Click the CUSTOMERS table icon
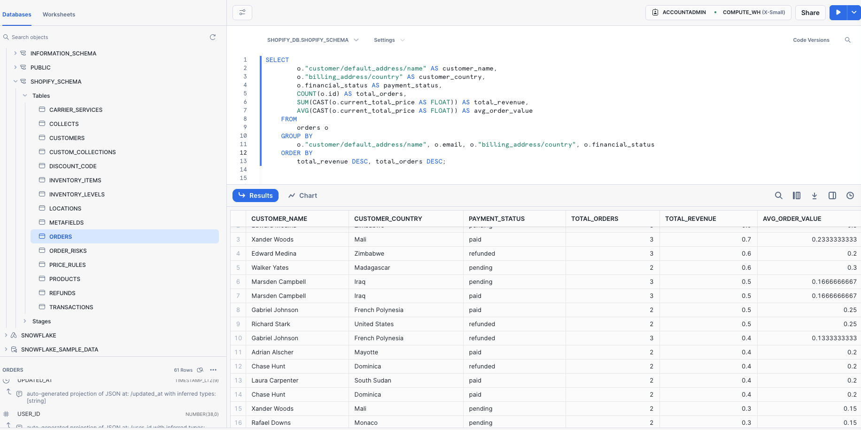Screen dimensions: 861x430 [42, 138]
